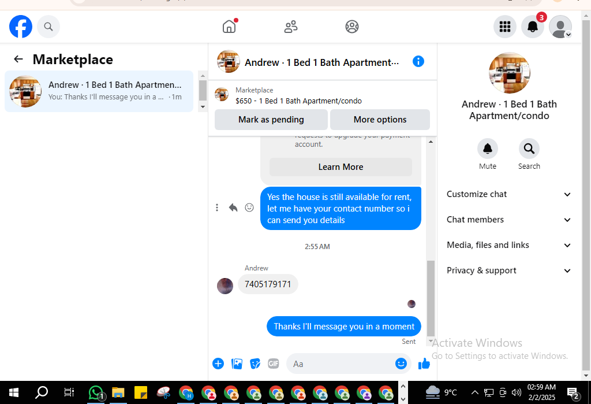Go to the Home feed icon
The height and width of the screenshot is (404, 591).
[229, 27]
